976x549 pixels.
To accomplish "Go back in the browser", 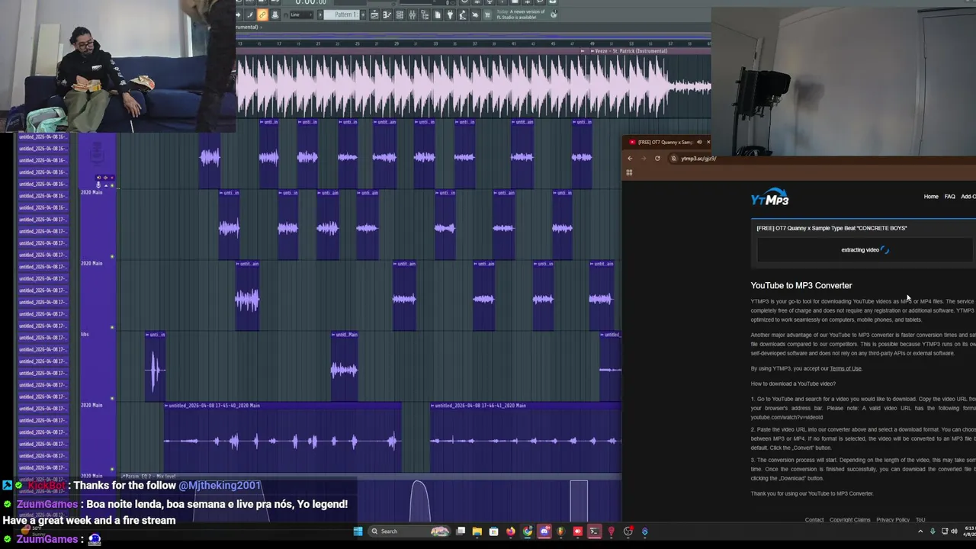I will [630, 159].
